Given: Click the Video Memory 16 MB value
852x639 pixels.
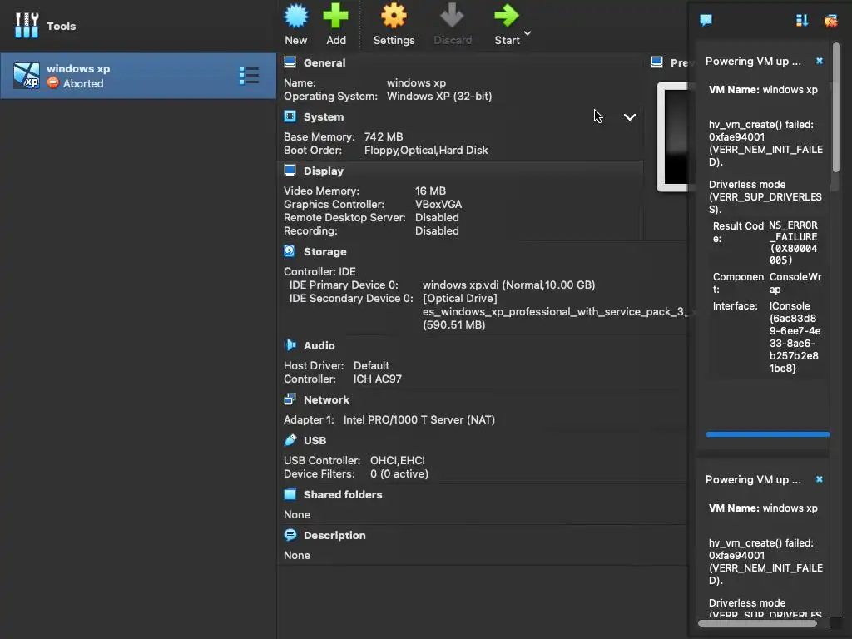Looking at the screenshot, I should click(430, 191).
